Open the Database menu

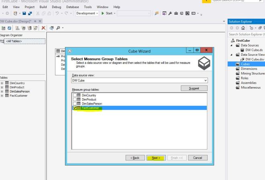coord(73,7)
